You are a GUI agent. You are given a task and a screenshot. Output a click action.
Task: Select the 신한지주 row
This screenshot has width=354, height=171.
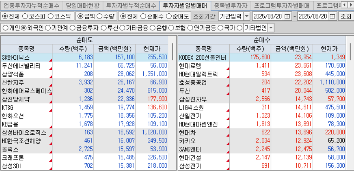[x=84, y=82]
